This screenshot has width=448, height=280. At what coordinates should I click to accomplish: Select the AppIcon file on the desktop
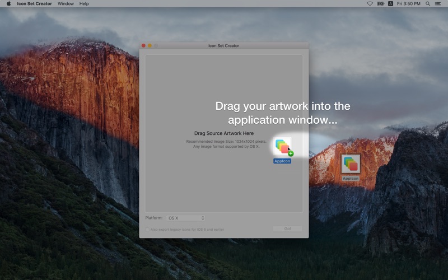351,164
